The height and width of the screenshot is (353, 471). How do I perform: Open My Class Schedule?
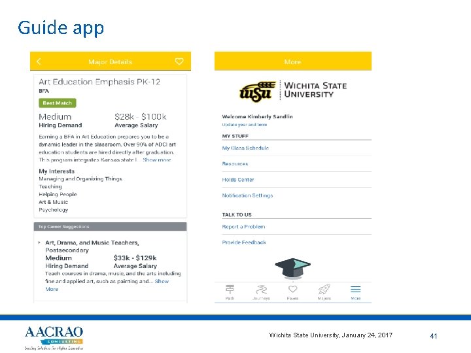(x=245, y=148)
